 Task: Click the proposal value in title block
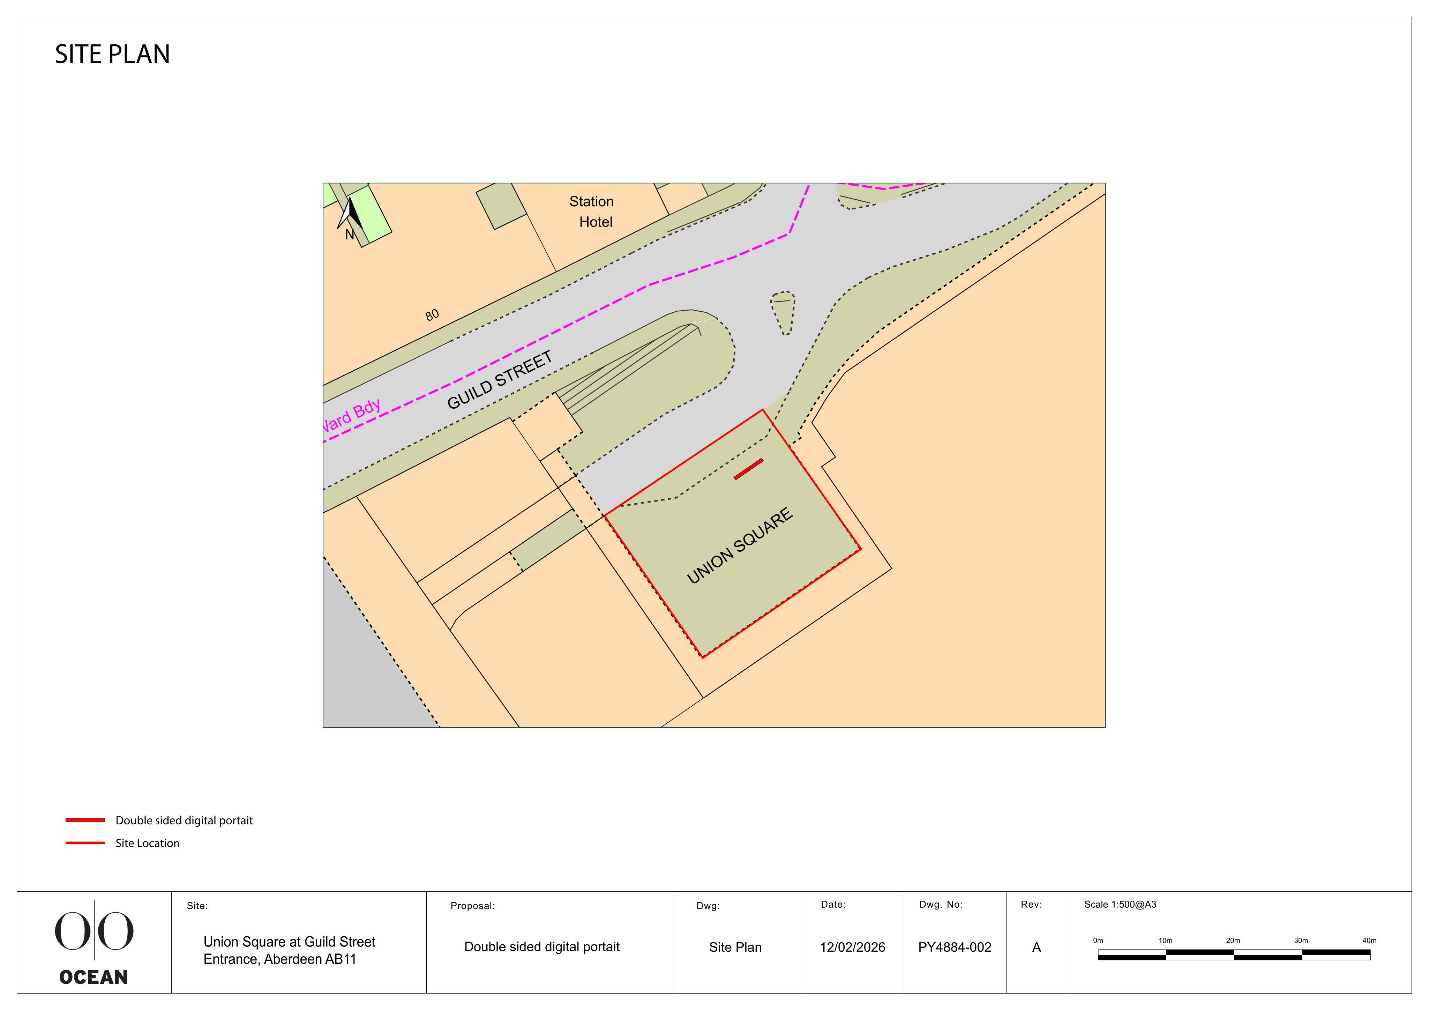pyautogui.click(x=542, y=947)
